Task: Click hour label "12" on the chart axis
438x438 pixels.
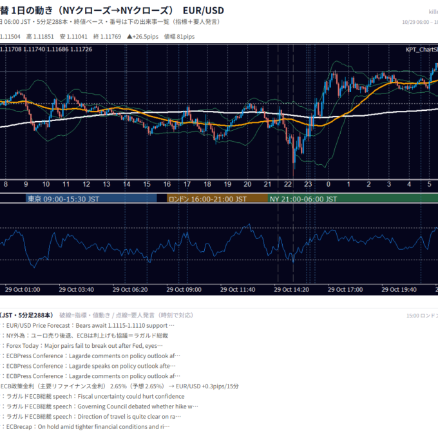Action: click(86, 184)
